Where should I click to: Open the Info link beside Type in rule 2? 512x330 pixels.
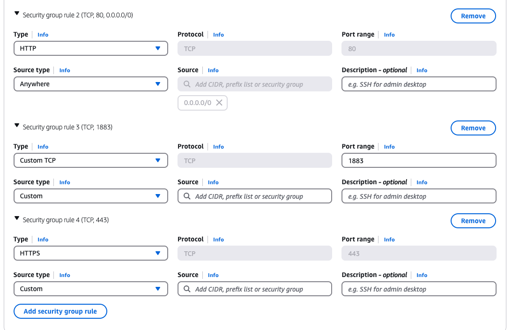[43, 34]
